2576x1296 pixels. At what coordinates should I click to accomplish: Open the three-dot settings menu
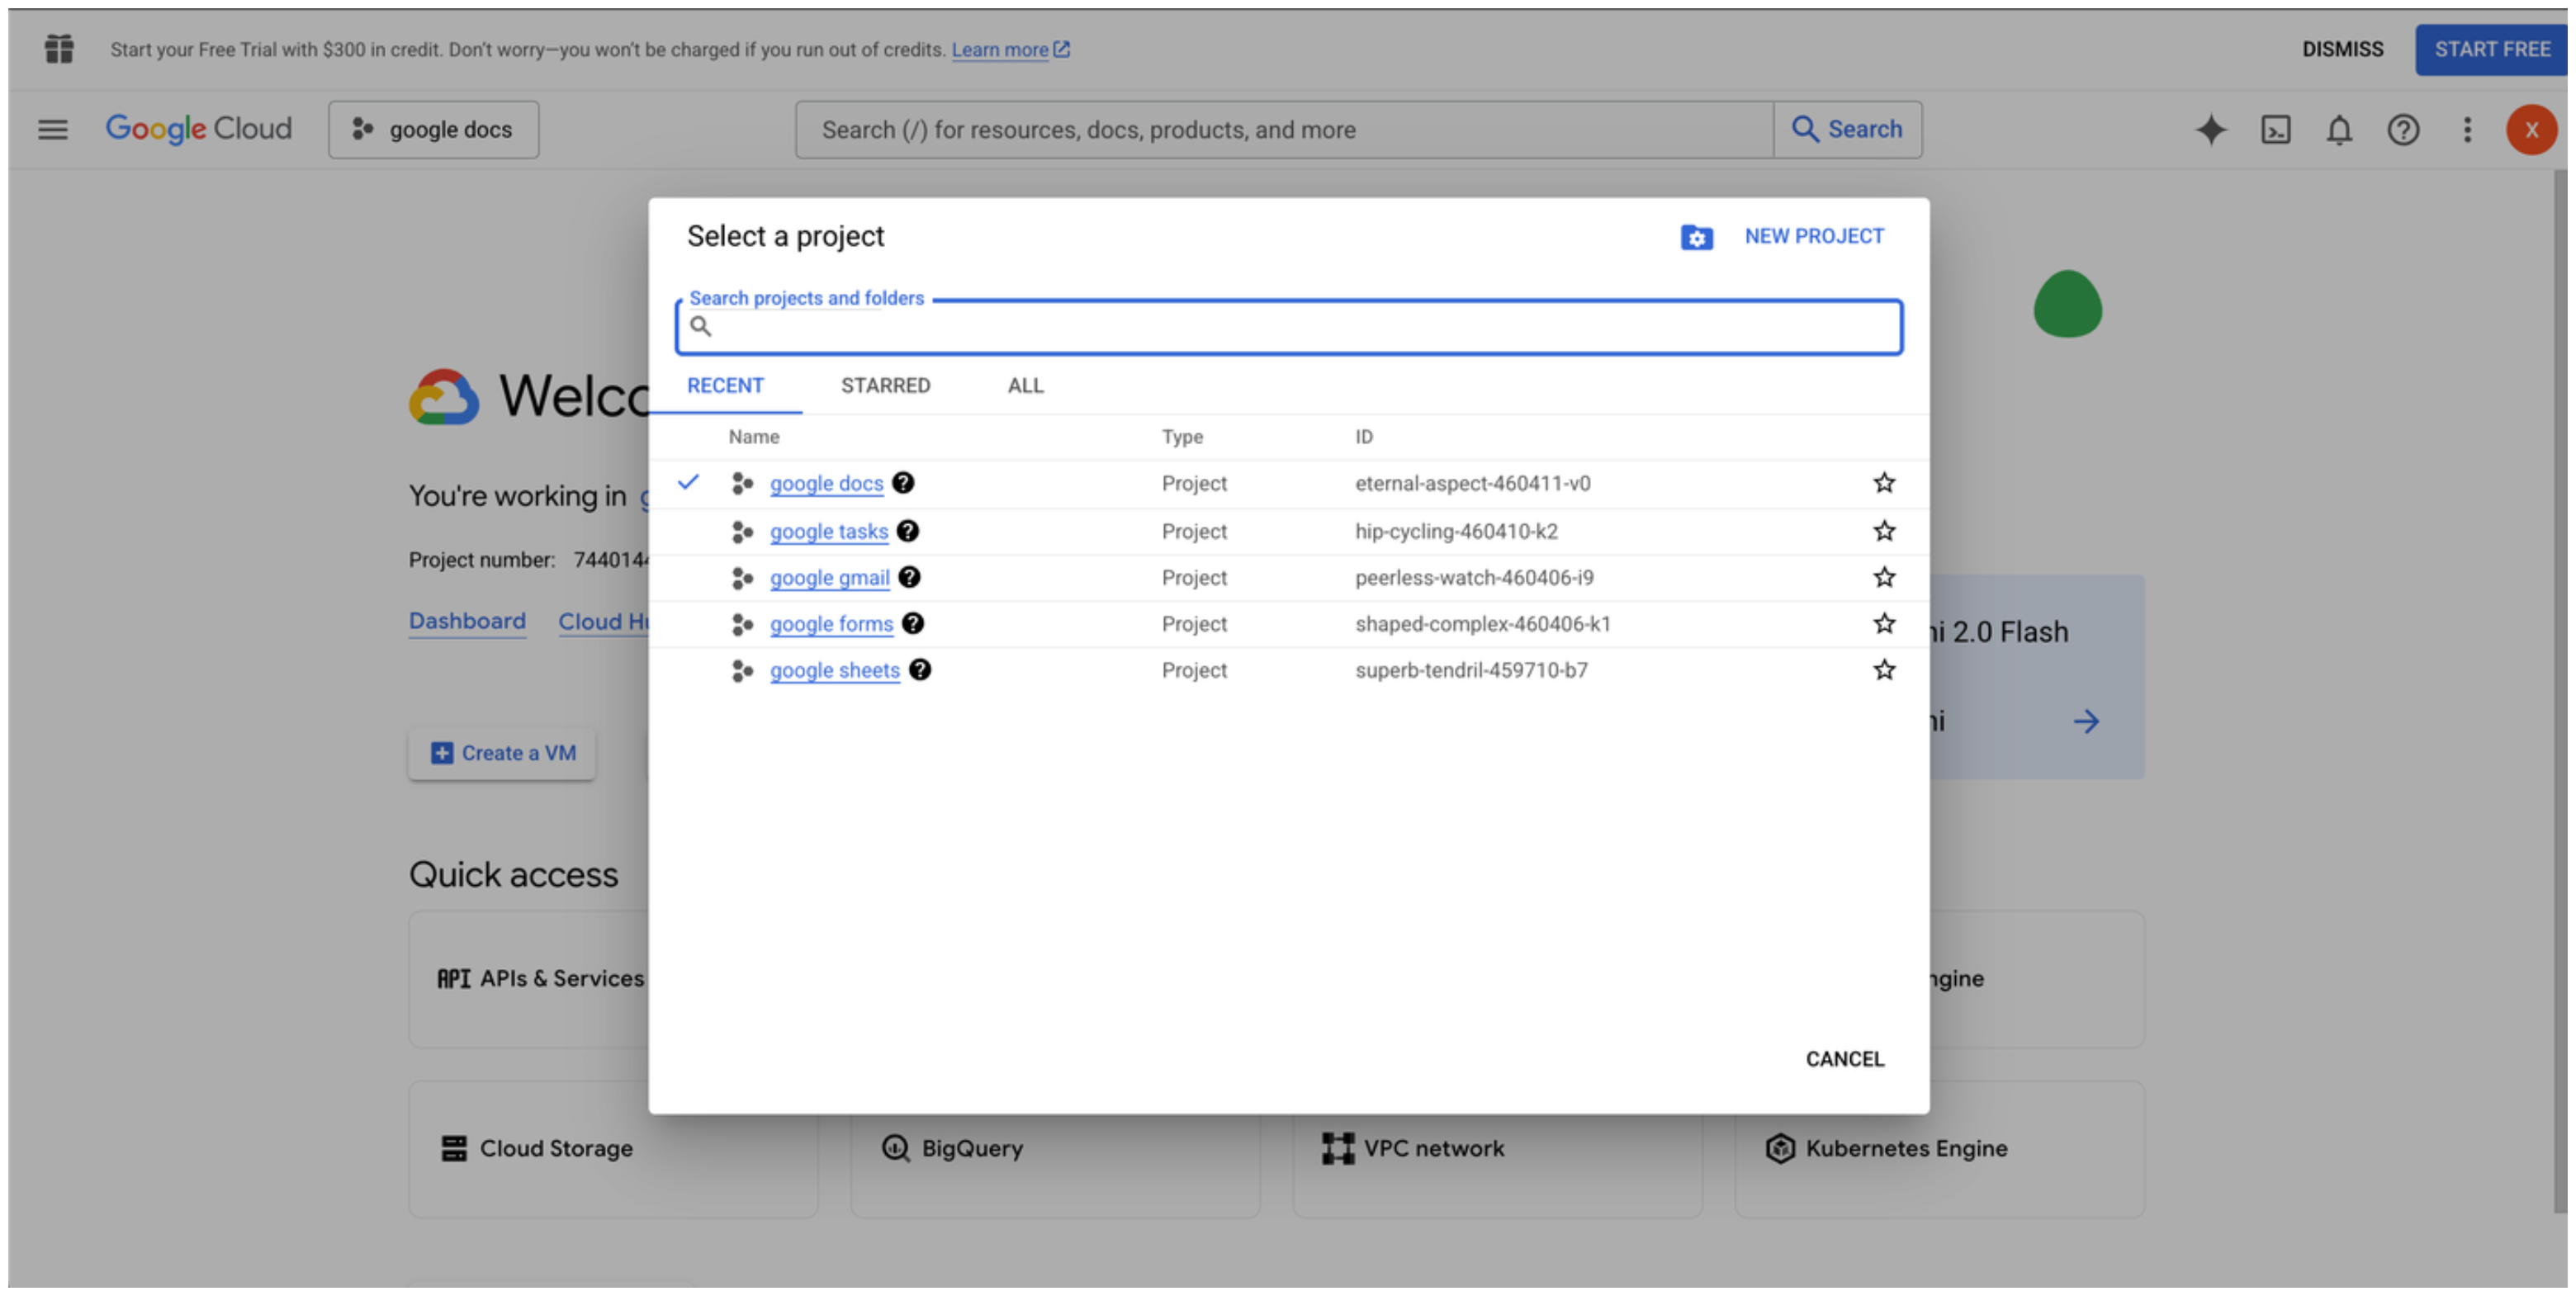[2466, 130]
